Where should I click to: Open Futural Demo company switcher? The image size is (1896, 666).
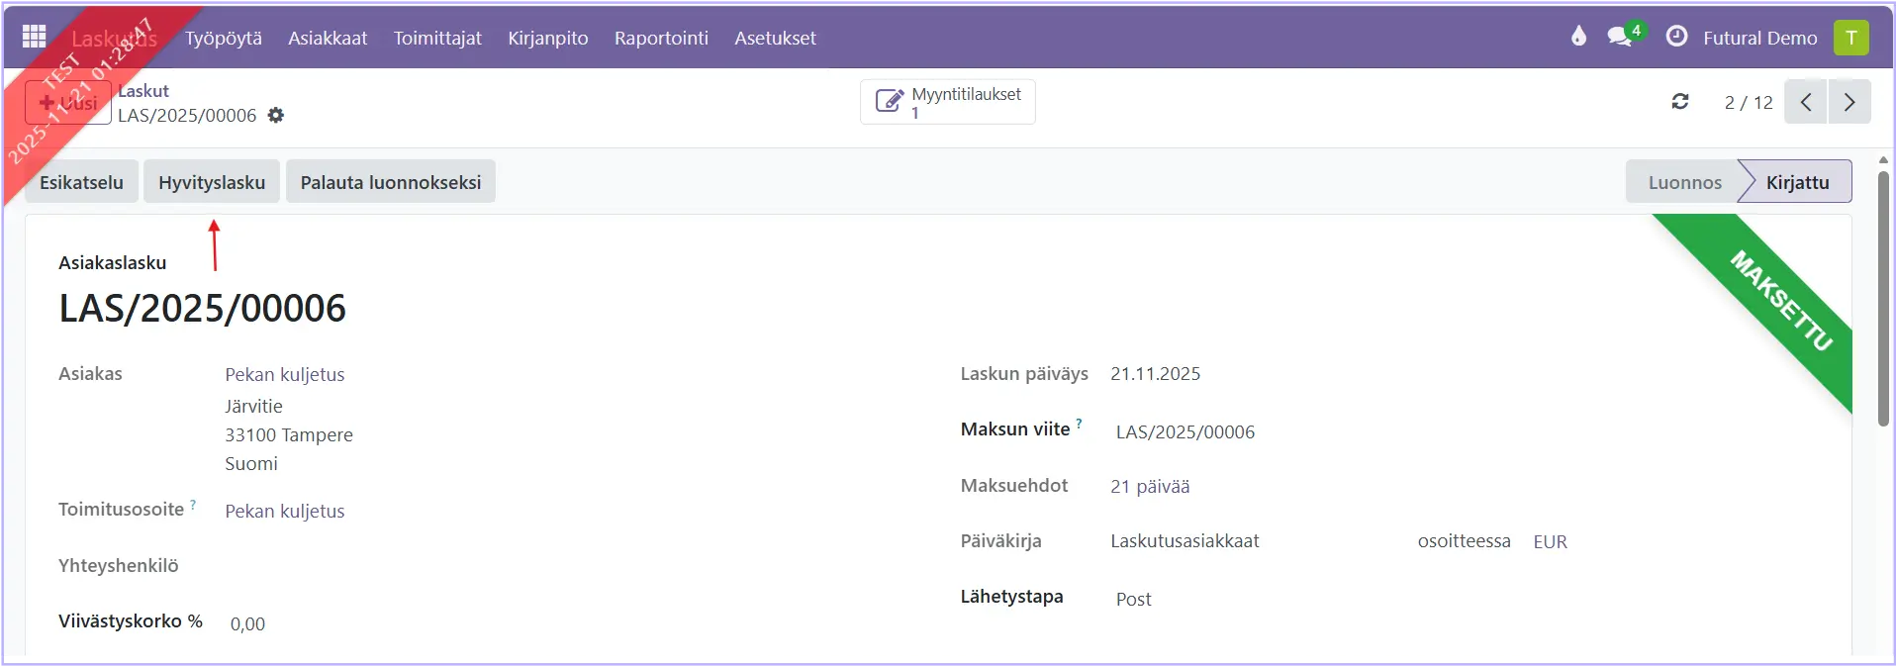1759,38
